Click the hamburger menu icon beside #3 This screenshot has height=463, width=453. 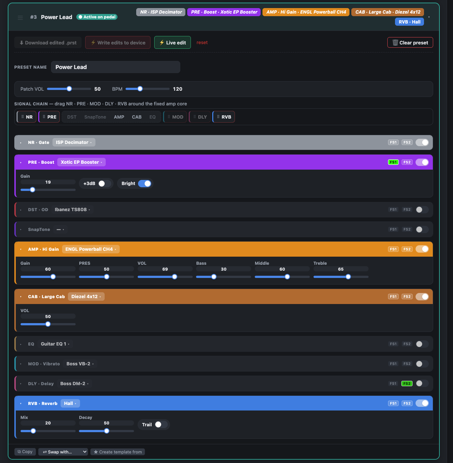click(20, 18)
